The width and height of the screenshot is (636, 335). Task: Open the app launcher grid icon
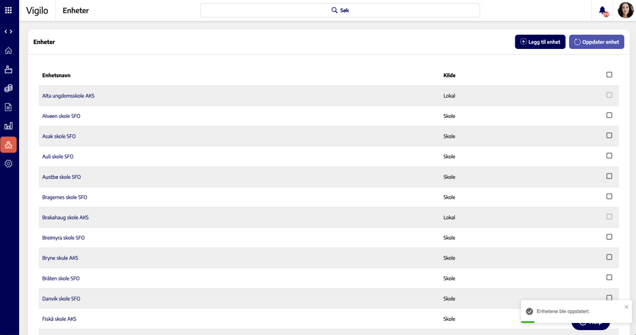[8, 10]
